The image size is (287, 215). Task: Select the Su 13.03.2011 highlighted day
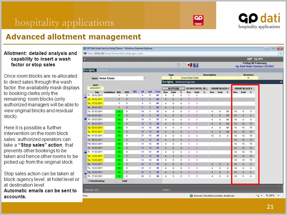pos(95,160)
